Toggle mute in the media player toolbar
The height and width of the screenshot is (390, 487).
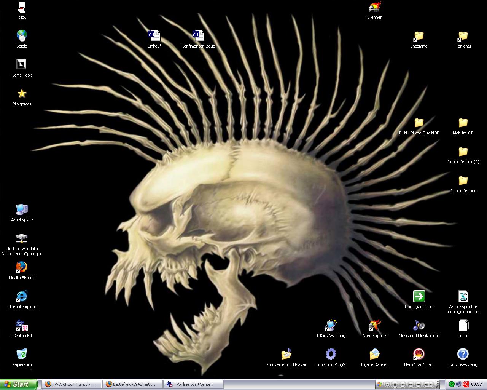426,385
